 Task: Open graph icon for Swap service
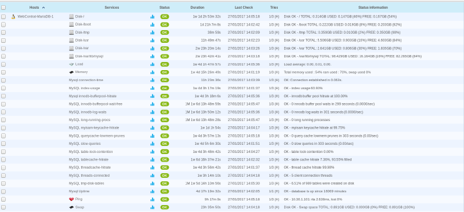(153, 207)
